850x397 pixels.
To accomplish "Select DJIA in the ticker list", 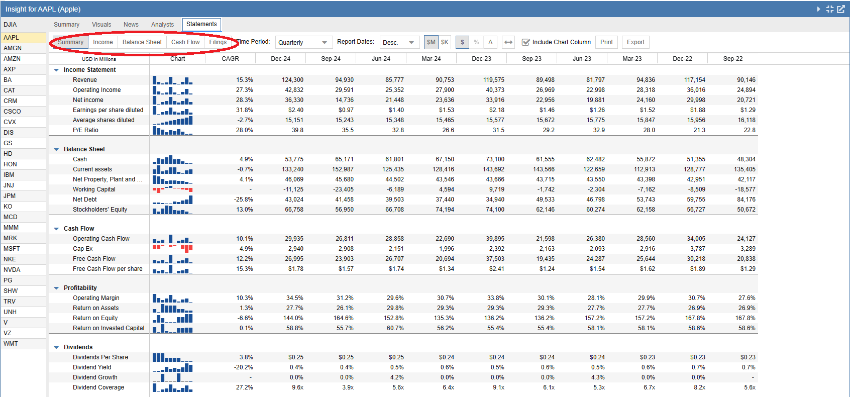I will [24, 25].
